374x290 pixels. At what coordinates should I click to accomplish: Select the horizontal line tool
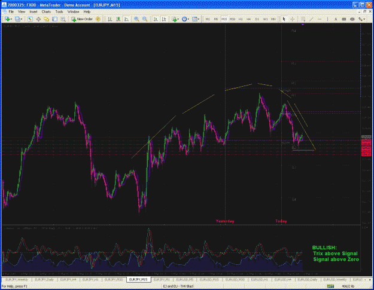click(x=320, y=19)
